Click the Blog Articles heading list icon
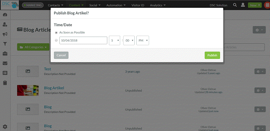 (20, 30)
